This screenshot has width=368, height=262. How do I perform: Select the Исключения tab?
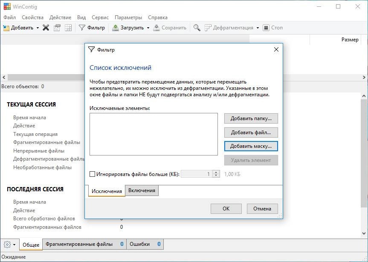107,191
